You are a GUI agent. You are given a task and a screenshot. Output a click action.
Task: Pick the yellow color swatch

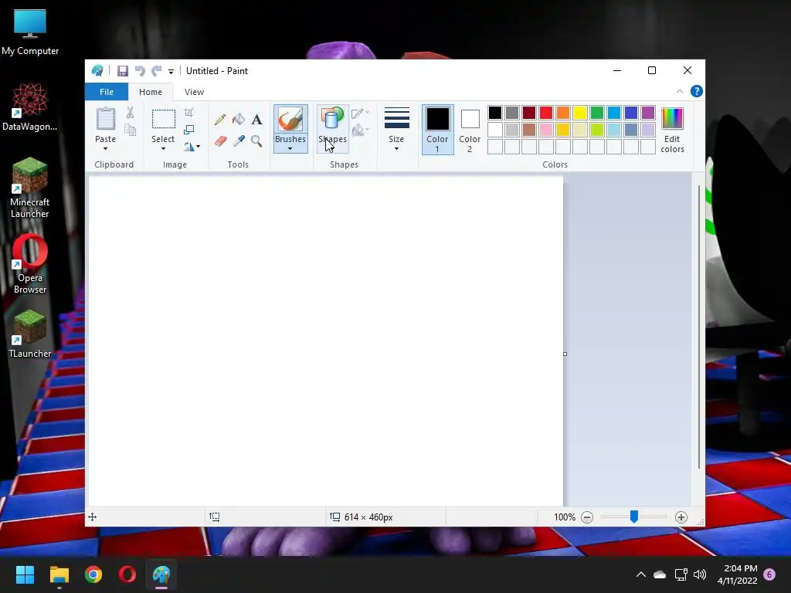tap(579, 113)
